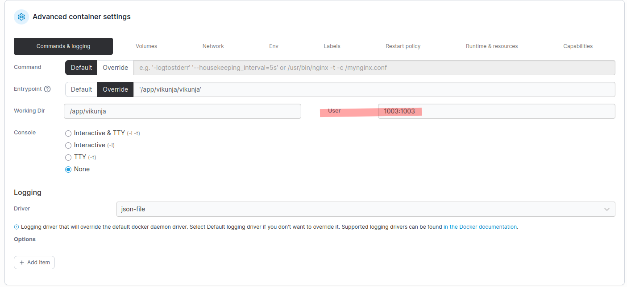Set Command to Override

click(x=115, y=68)
